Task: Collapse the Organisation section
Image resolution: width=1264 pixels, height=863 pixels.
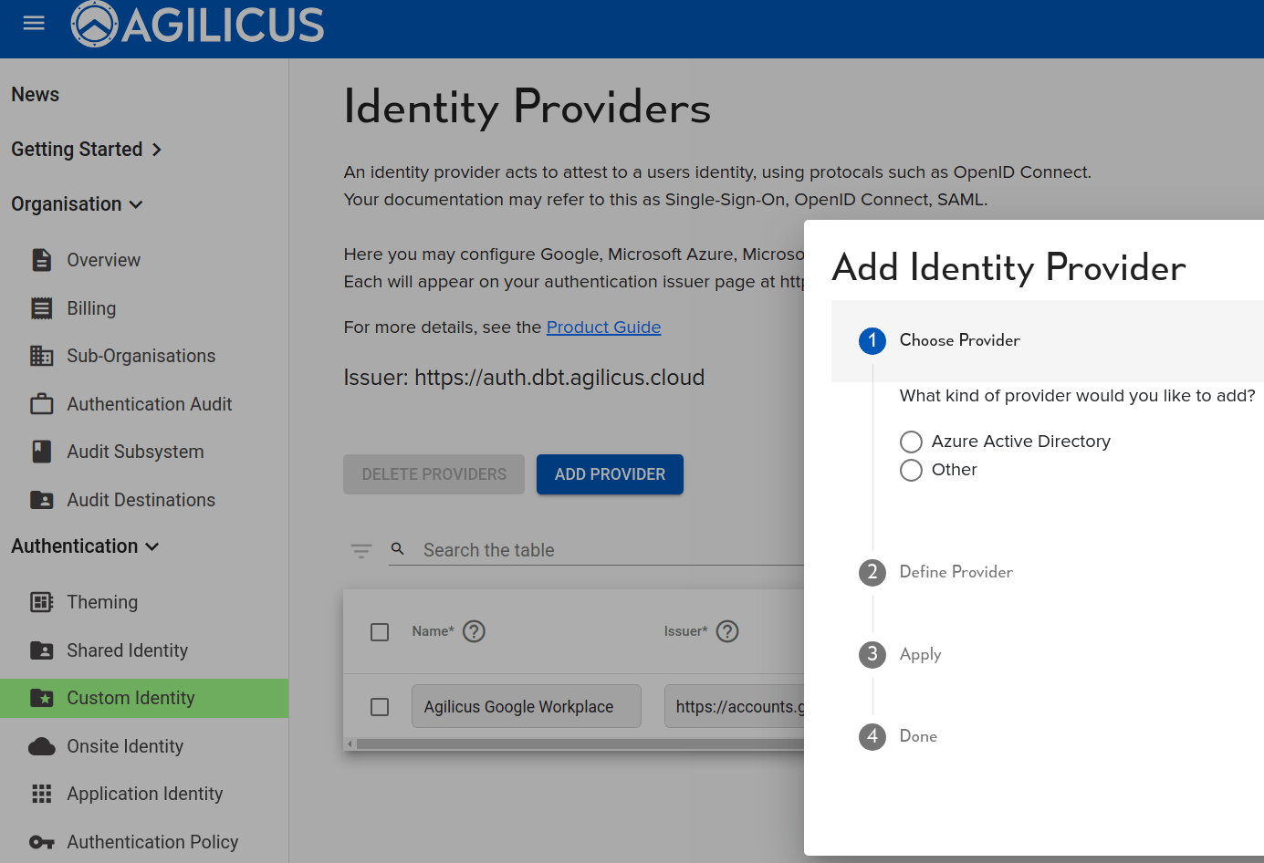Action: pyautogui.click(x=78, y=203)
